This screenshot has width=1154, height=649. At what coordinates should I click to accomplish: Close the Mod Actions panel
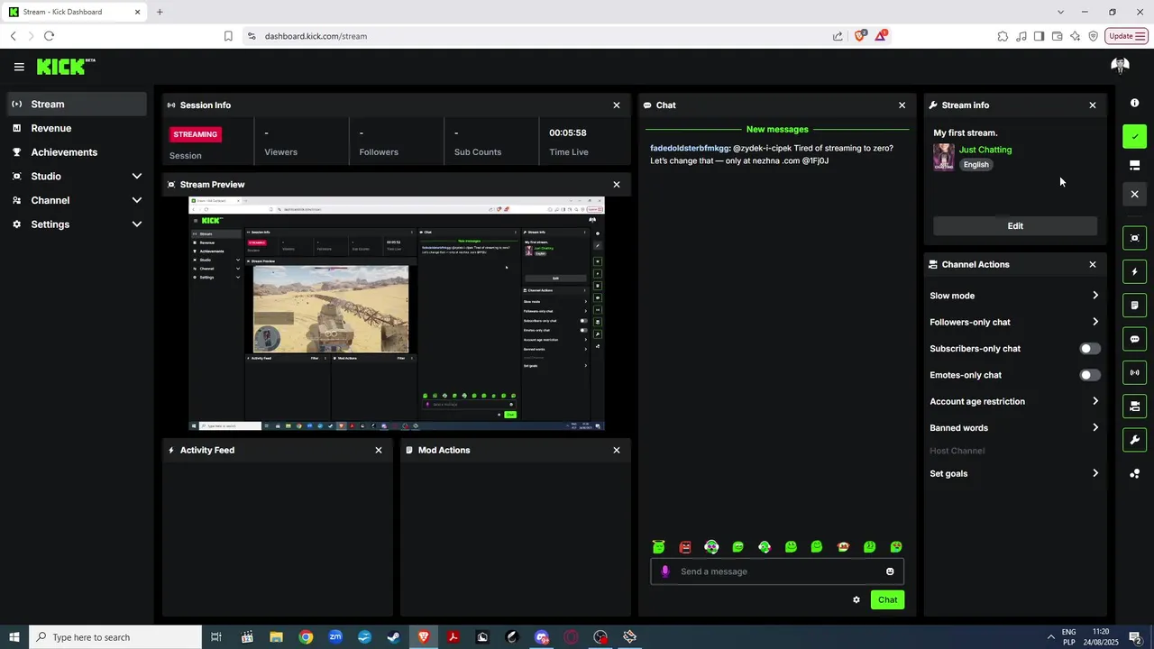(x=617, y=450)
